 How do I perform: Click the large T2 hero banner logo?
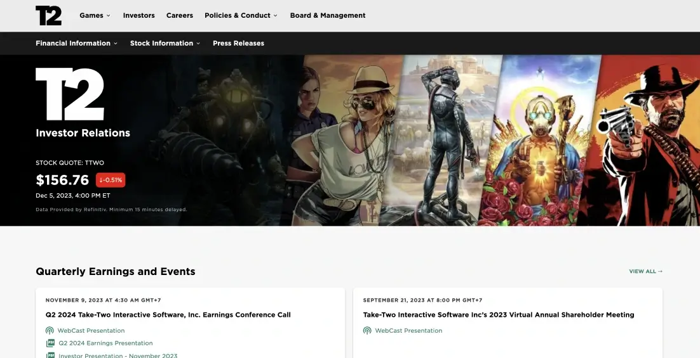click(x=70, y=94)
